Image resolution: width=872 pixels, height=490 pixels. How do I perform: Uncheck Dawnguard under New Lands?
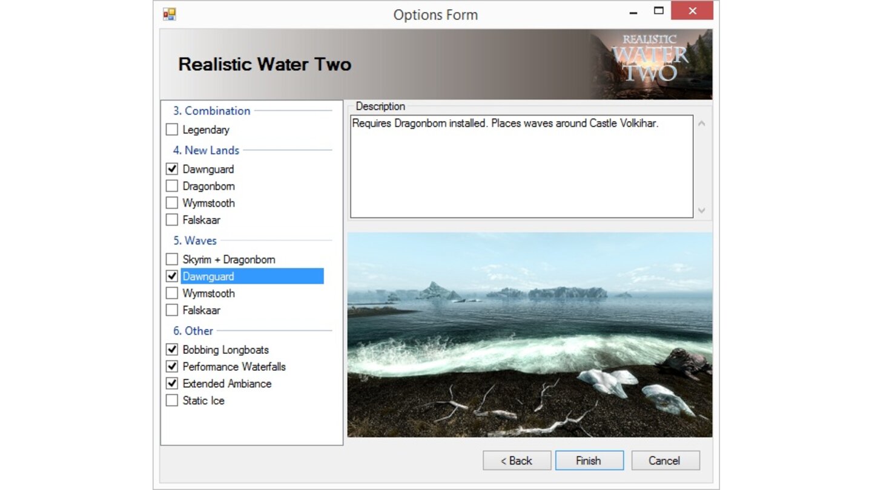click(172, 169)
